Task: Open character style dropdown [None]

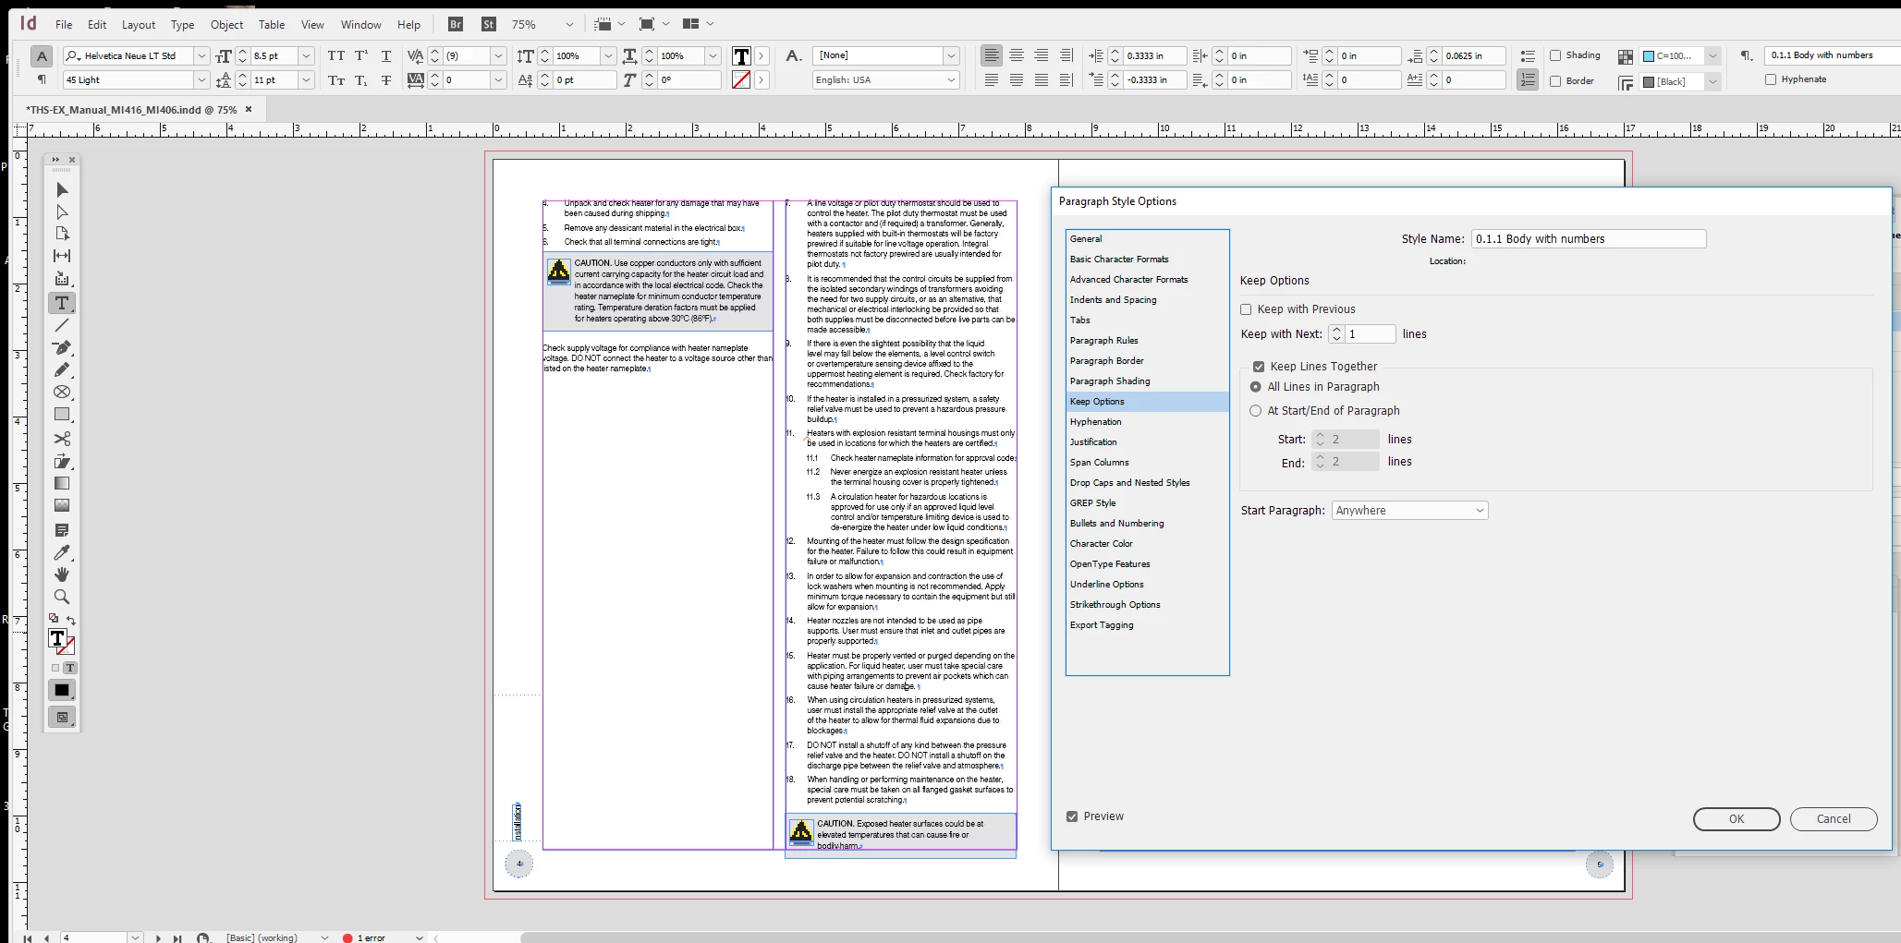Action: (951, 55)
